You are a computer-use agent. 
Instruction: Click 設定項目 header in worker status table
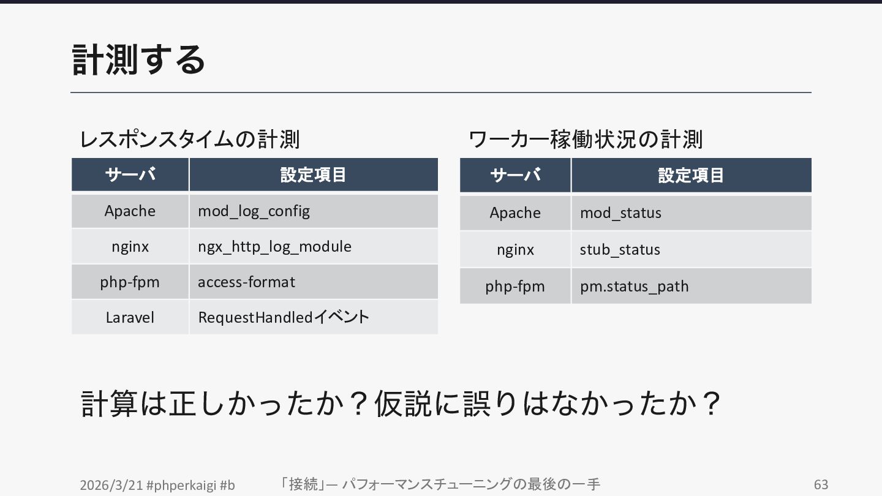point(692,175)
